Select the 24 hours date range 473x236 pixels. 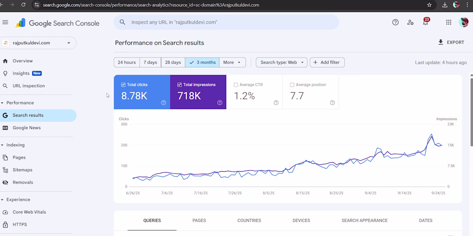127,62
